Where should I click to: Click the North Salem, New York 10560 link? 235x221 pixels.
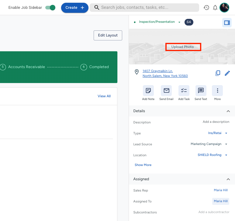pyautogui.click(x=165, y=76)
